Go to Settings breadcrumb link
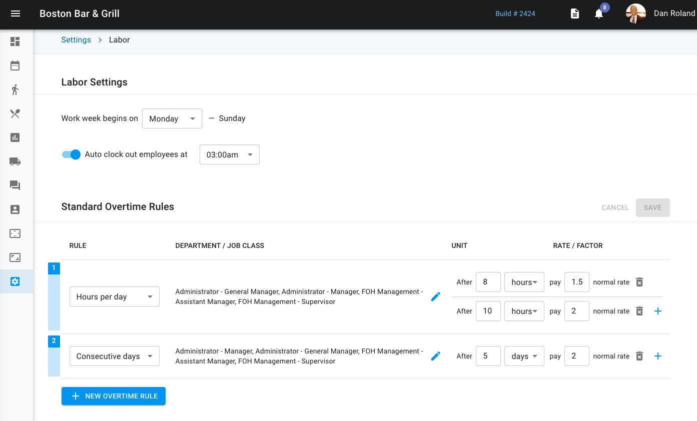697x421 pixels. (76, 40)
